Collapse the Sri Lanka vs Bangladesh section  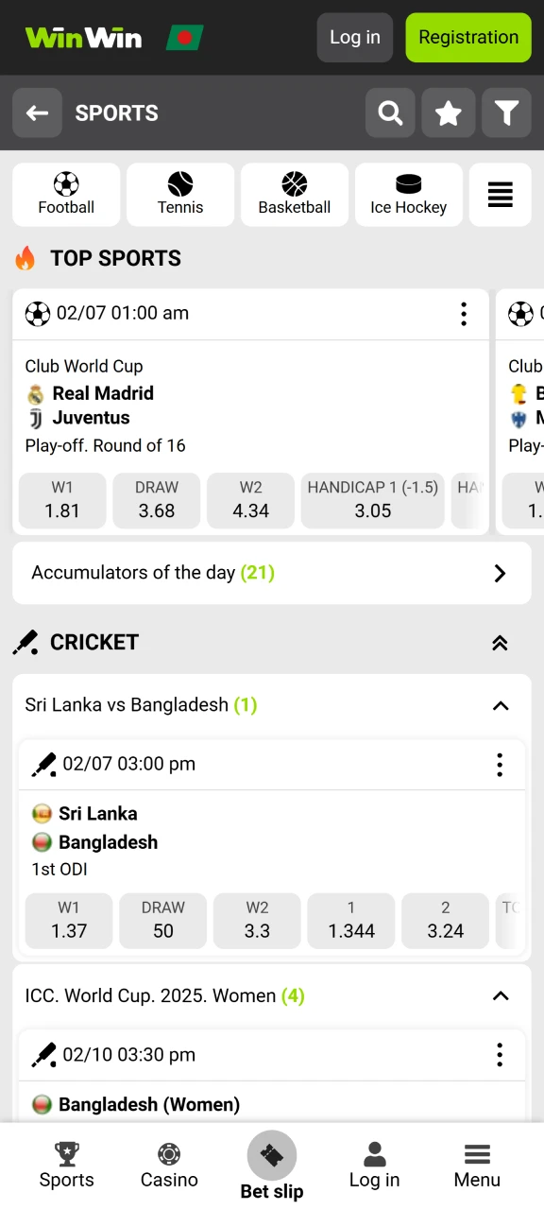500,705
